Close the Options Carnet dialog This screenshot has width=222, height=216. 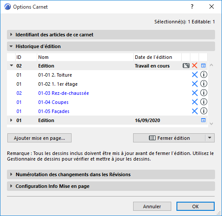(212, 6)
